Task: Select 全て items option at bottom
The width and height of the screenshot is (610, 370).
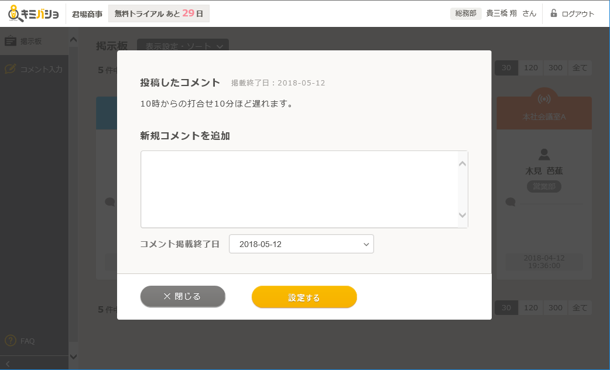Action: (x=580, y=308)
